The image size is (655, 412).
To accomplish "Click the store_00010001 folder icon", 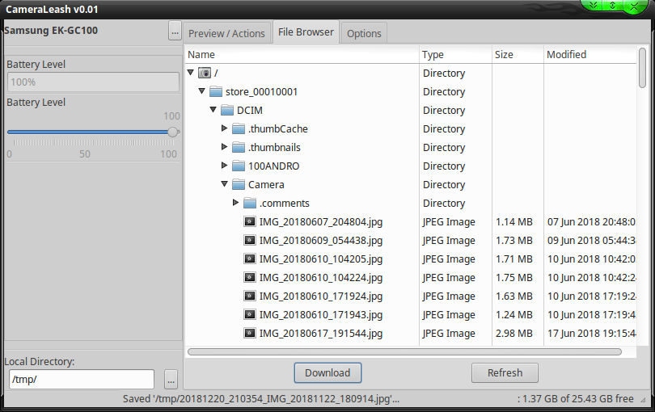I will [216, 91].
